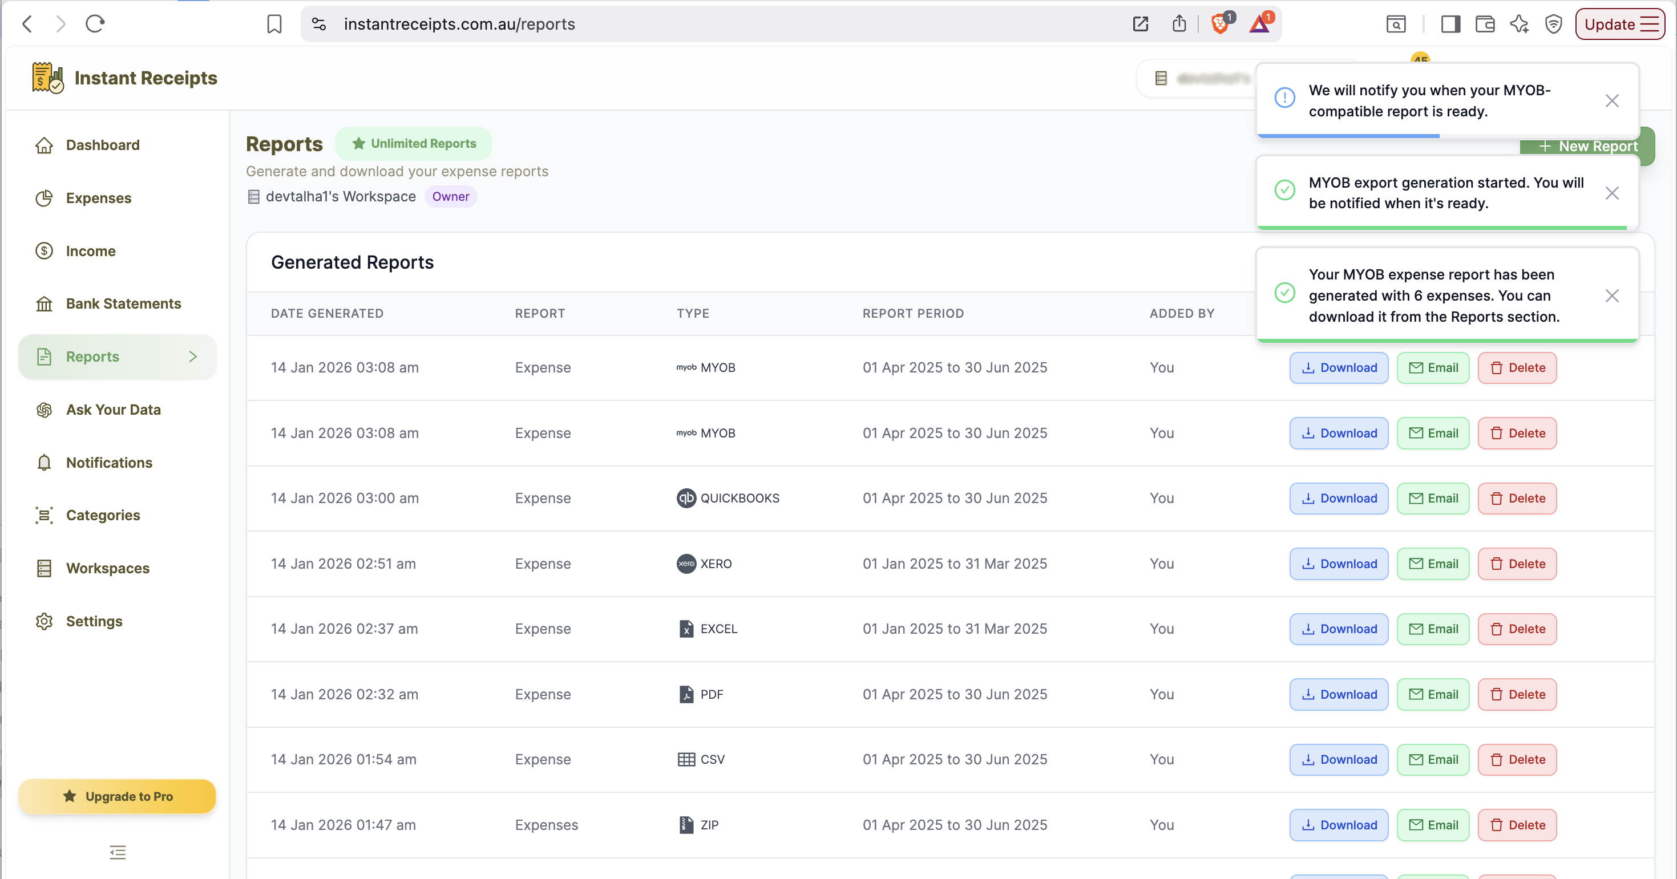Go to Income in the sidebar
The height and width of the screenshot is (879, 1677).
(x=117, y=251)
